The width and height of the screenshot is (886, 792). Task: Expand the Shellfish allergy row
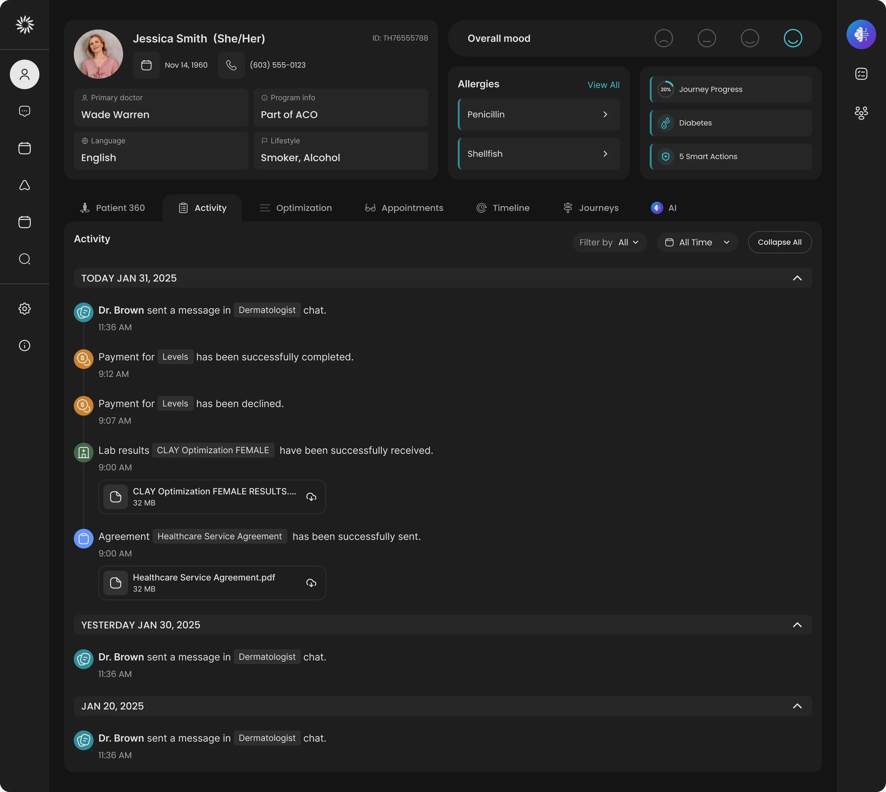click(539, 154)
